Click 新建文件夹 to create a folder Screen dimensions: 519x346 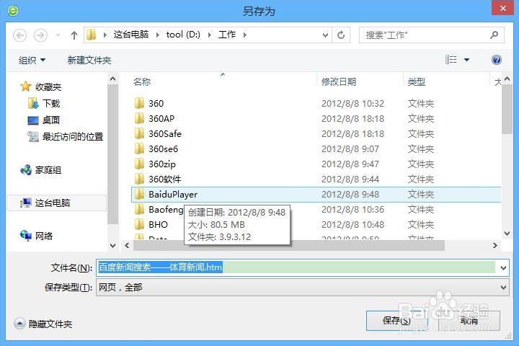pyautogui.click(x=89, y=61)
